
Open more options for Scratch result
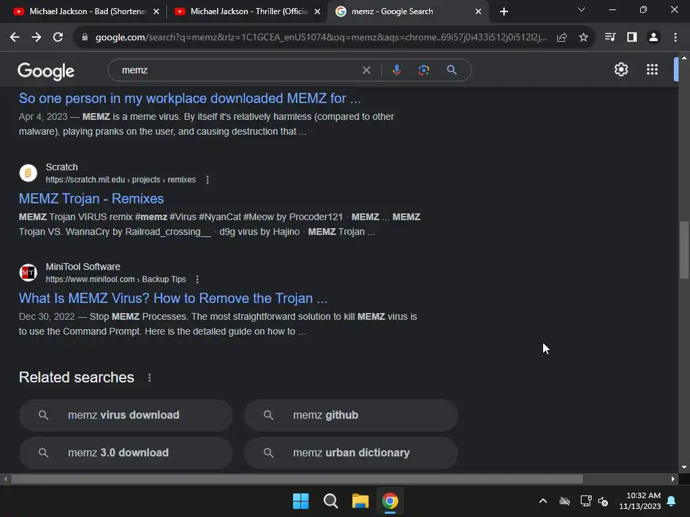coord(208,180)
